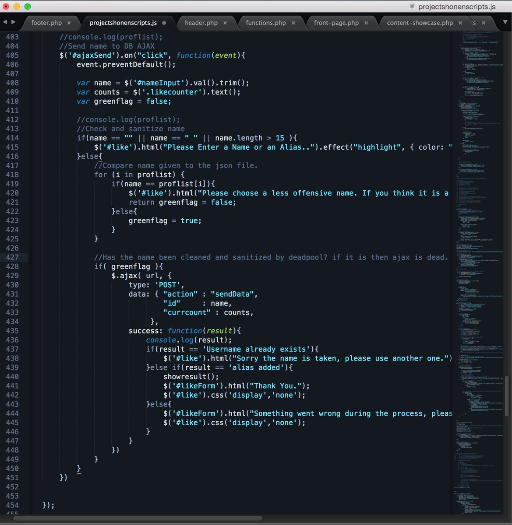Click "//Send name to DB AJAX" comment

(x=107, y=46)
